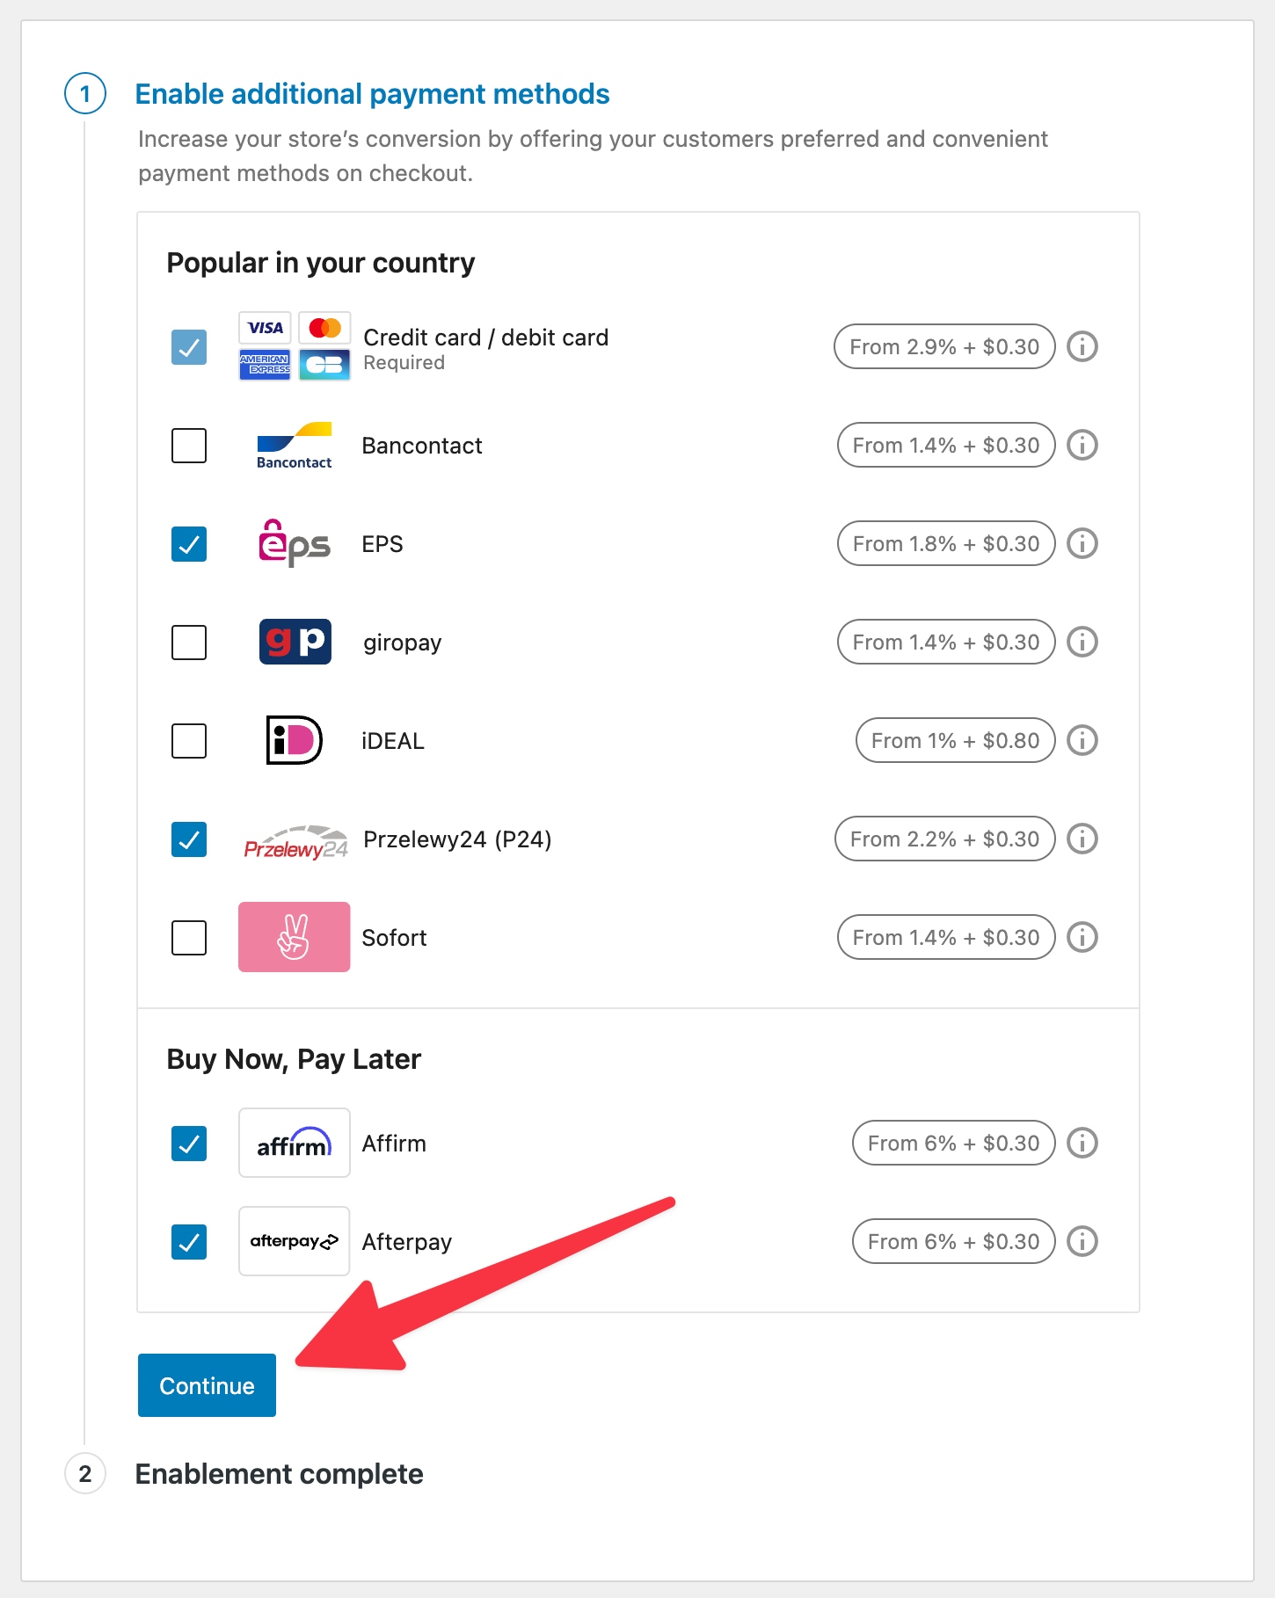Check the Sofort payment option
The height and width of the screenshot is (1598, 1275).
[x=189, y=938]
